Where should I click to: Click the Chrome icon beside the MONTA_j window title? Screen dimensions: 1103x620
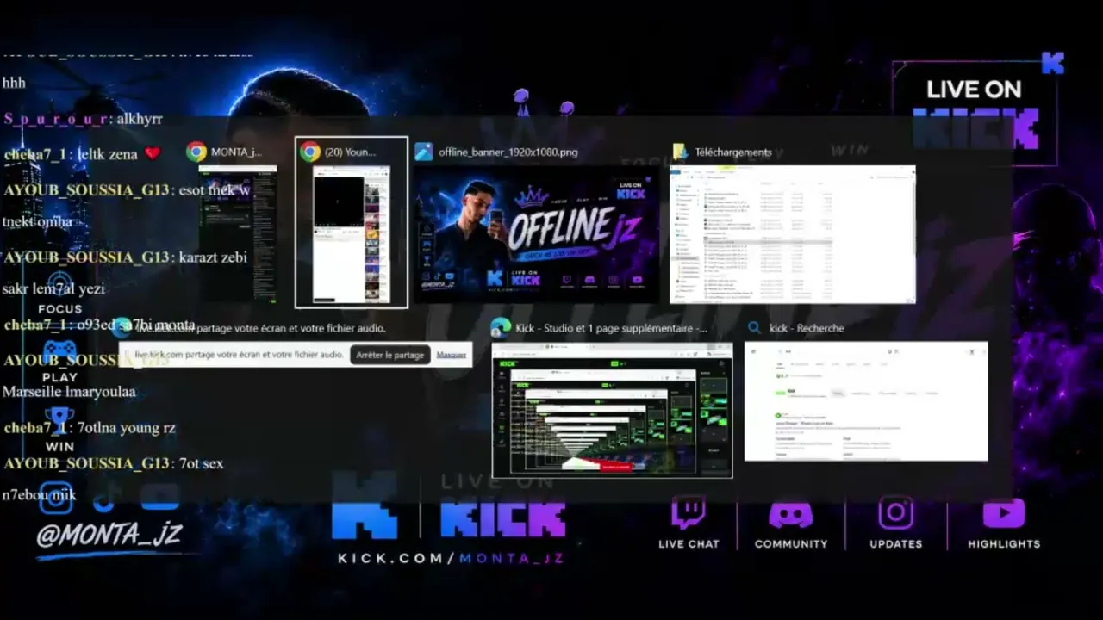pyautogui.click(x=196, y=152)
